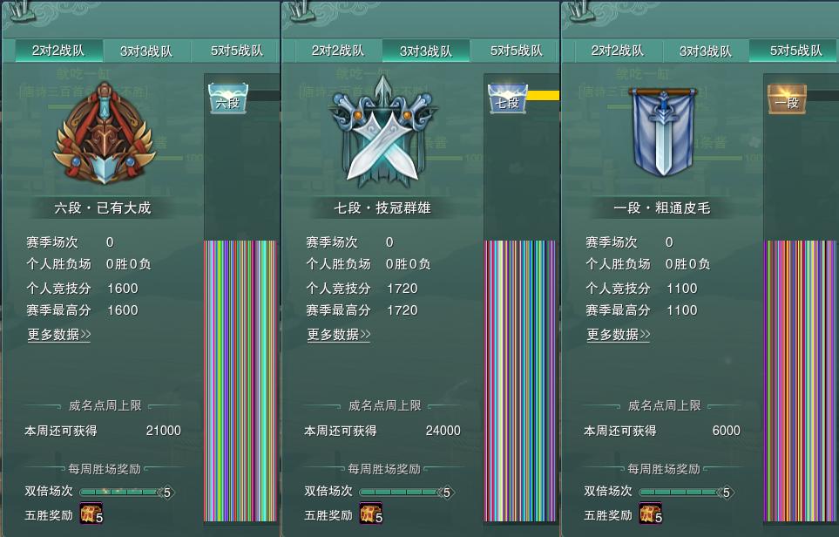Open 更多数据 link under 1100 score
839x537 pixels.
click(x=619, y=335)
